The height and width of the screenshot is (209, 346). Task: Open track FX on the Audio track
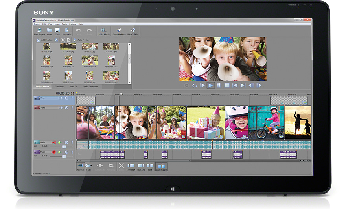click(60, 142)
